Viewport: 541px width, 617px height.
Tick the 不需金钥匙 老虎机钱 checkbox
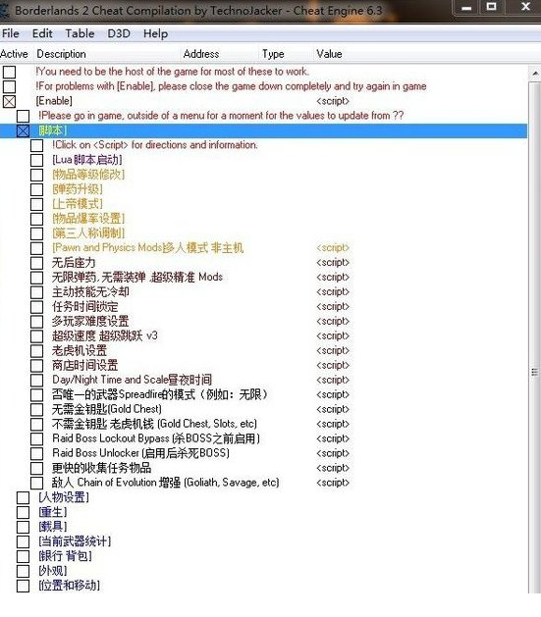click(36, 425)
